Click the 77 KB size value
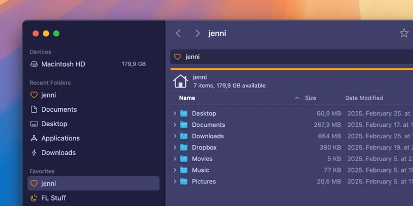Viewport: 413px width, 206px height. click(x=333, y=170)
